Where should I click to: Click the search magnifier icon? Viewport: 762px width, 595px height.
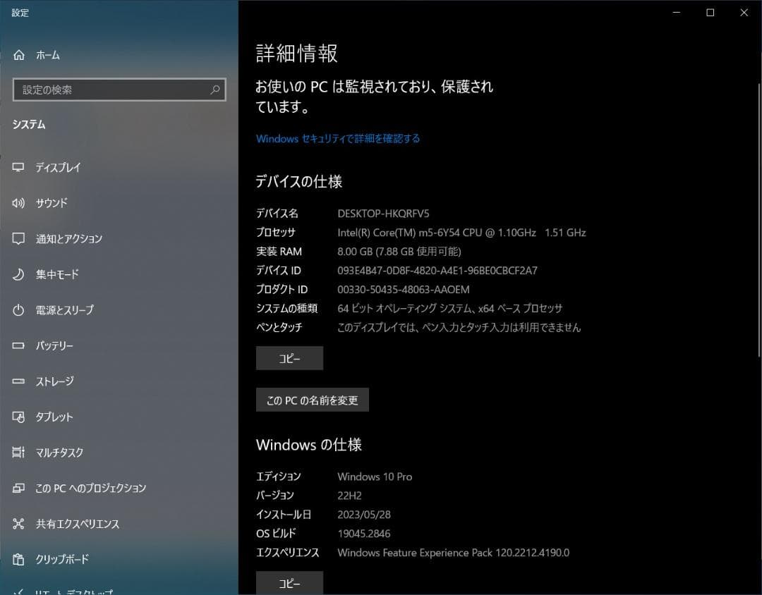214,90
